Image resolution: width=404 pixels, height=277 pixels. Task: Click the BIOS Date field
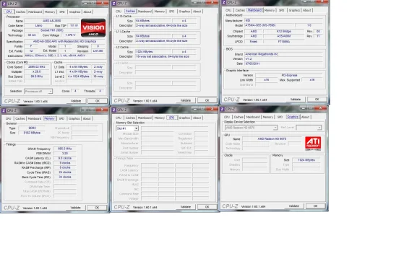284,63
